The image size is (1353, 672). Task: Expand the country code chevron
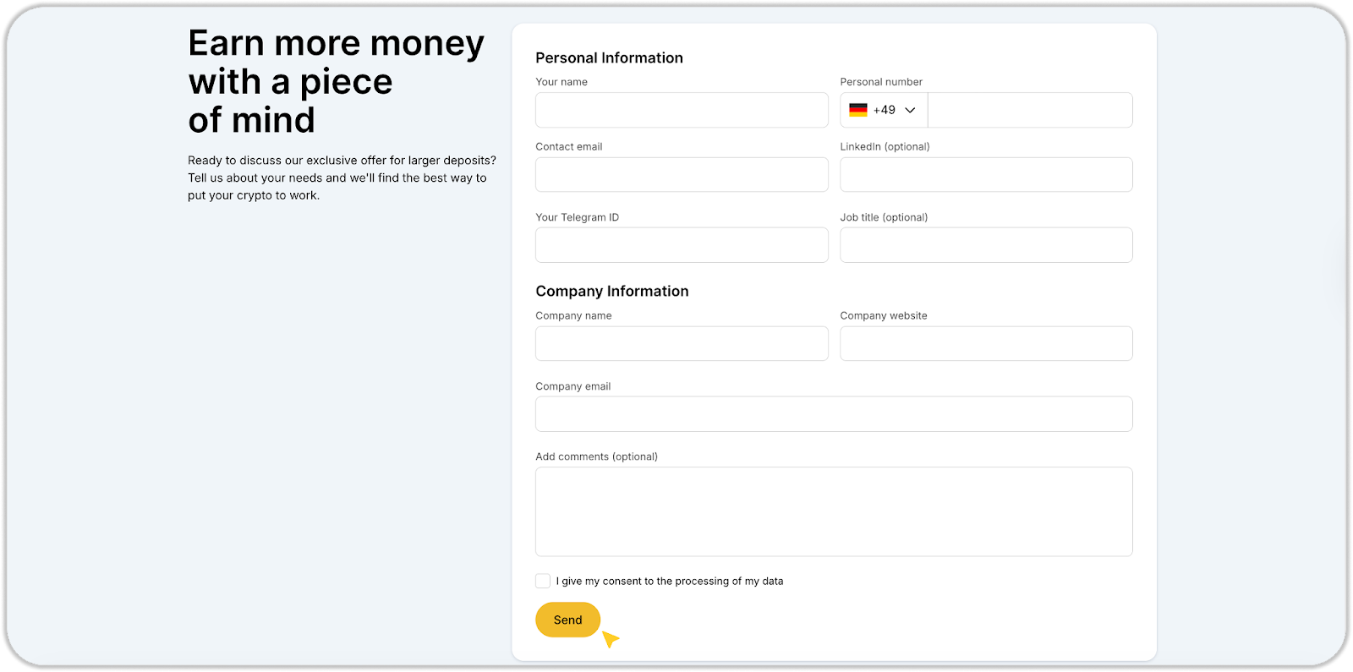tap(910, 110)
